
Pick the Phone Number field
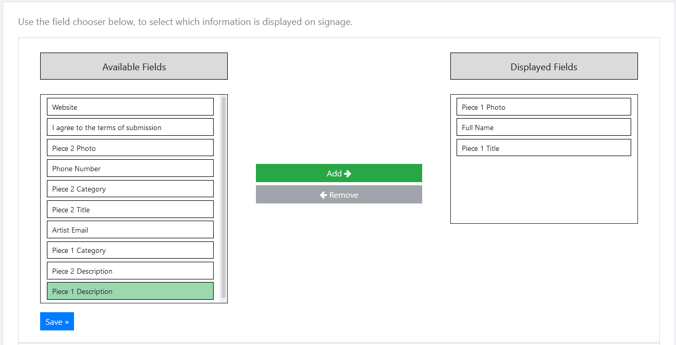(130, 168)
